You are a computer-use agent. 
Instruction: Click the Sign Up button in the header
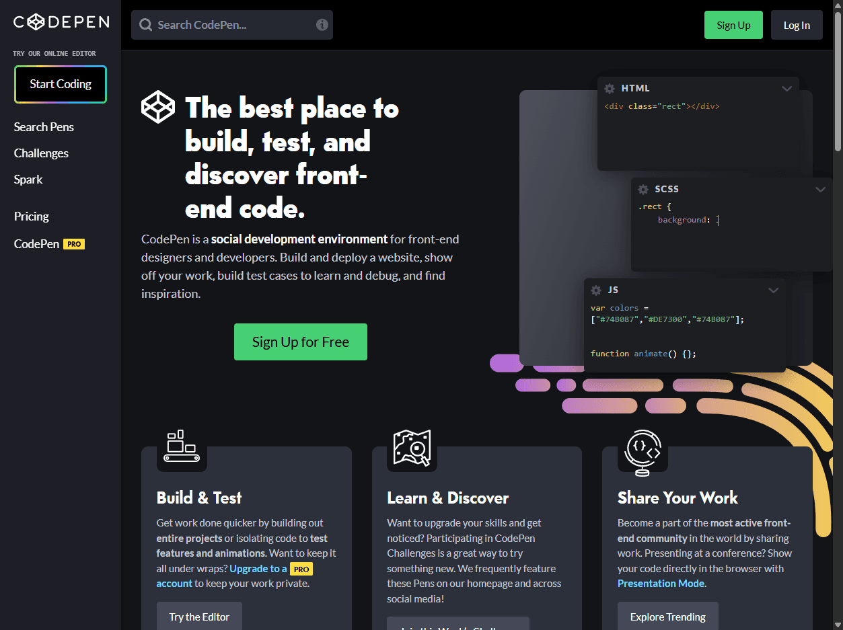point(733,25)
